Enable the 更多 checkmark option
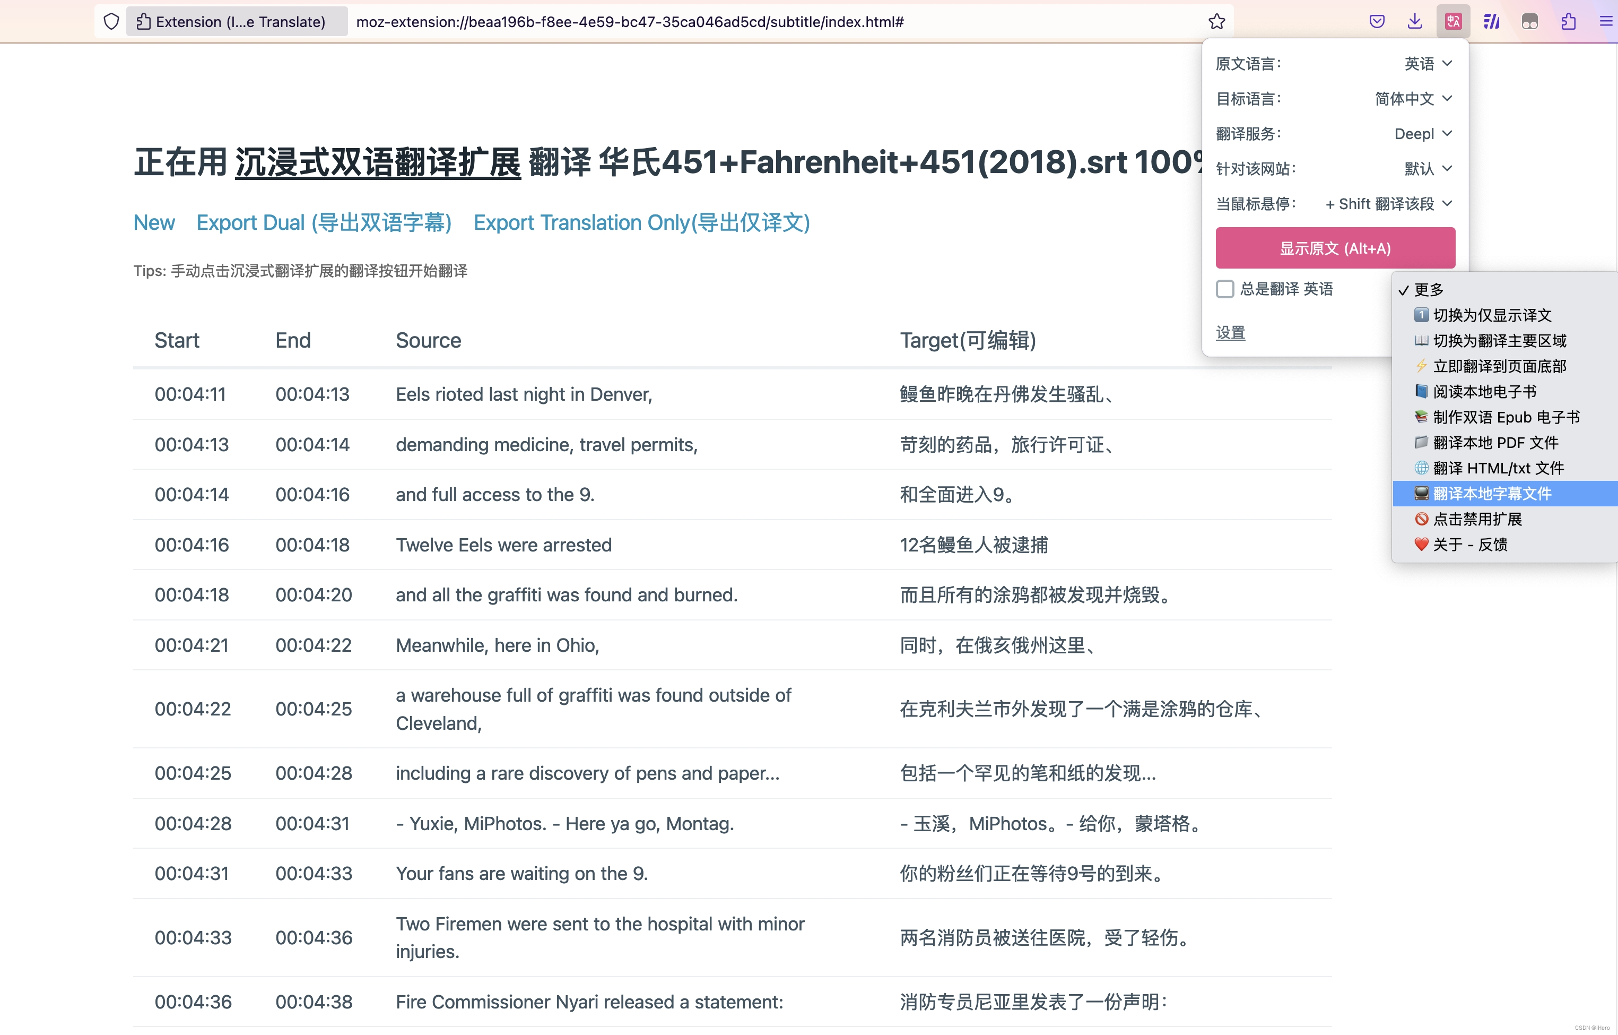The height and width of the screenshot is (1035, 1618). tap(1431, 290)
